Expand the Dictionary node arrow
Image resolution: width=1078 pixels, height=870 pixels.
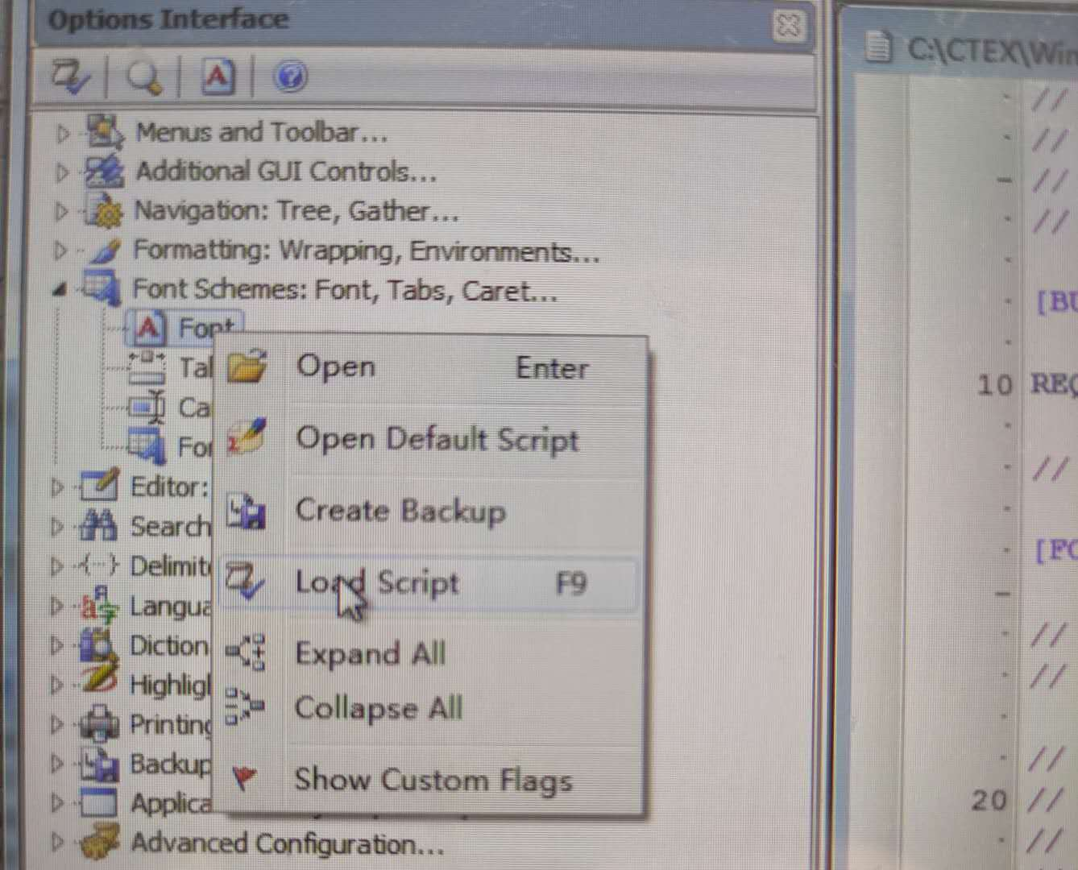(57, 645)
